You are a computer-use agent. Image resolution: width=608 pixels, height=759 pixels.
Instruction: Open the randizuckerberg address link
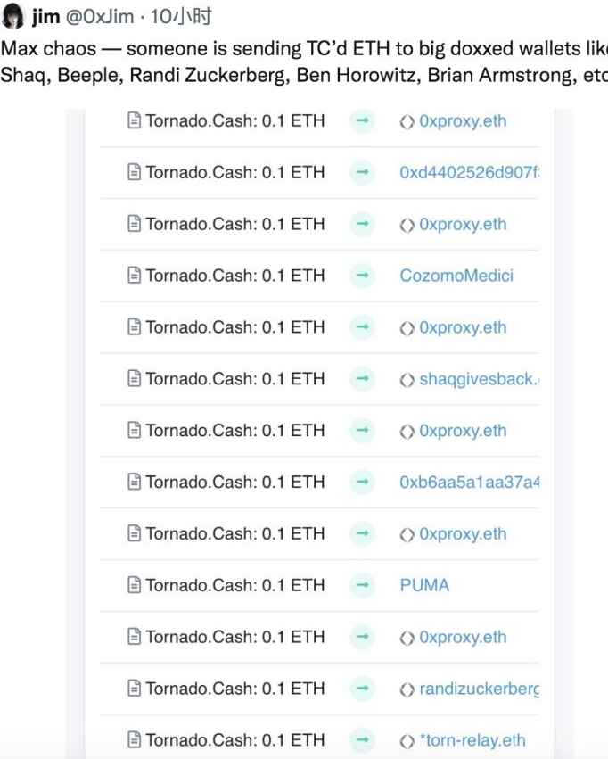tap(479, 689)
